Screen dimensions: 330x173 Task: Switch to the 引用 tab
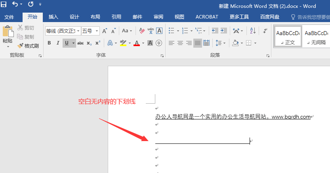116,17
